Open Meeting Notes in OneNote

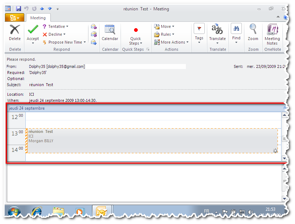pyautogui.click(x=272, y=30)
